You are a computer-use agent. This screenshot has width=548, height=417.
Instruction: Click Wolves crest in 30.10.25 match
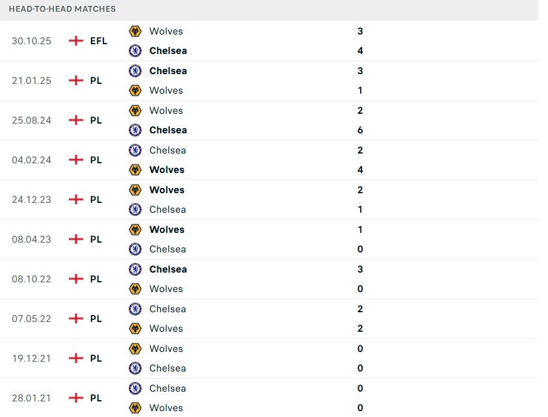(x=135, y=31)
